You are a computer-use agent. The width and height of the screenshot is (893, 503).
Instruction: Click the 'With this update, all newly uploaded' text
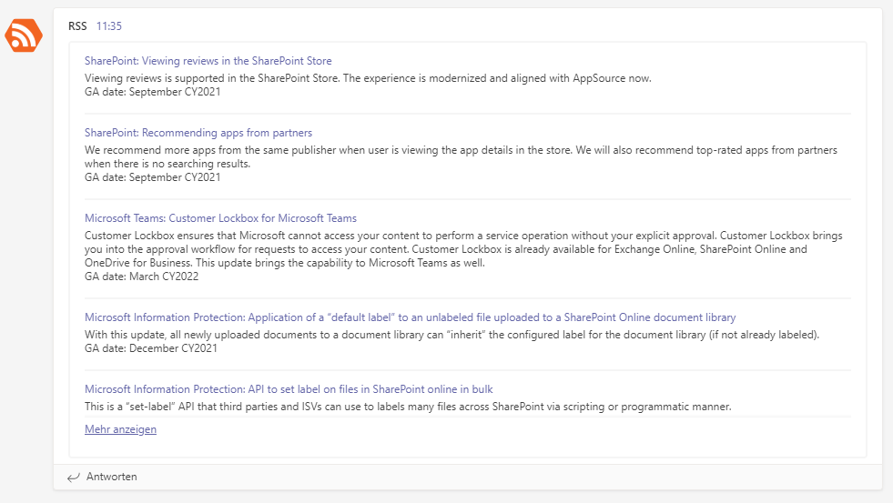(452, 335)
